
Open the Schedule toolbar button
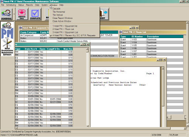7,14
